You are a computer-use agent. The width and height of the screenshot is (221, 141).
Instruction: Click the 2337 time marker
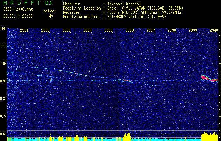151,30
